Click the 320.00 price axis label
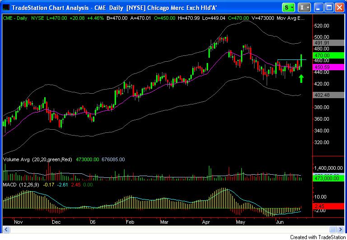Image resolution: width=347 pixels, height=240 pixels. (322, 142)
